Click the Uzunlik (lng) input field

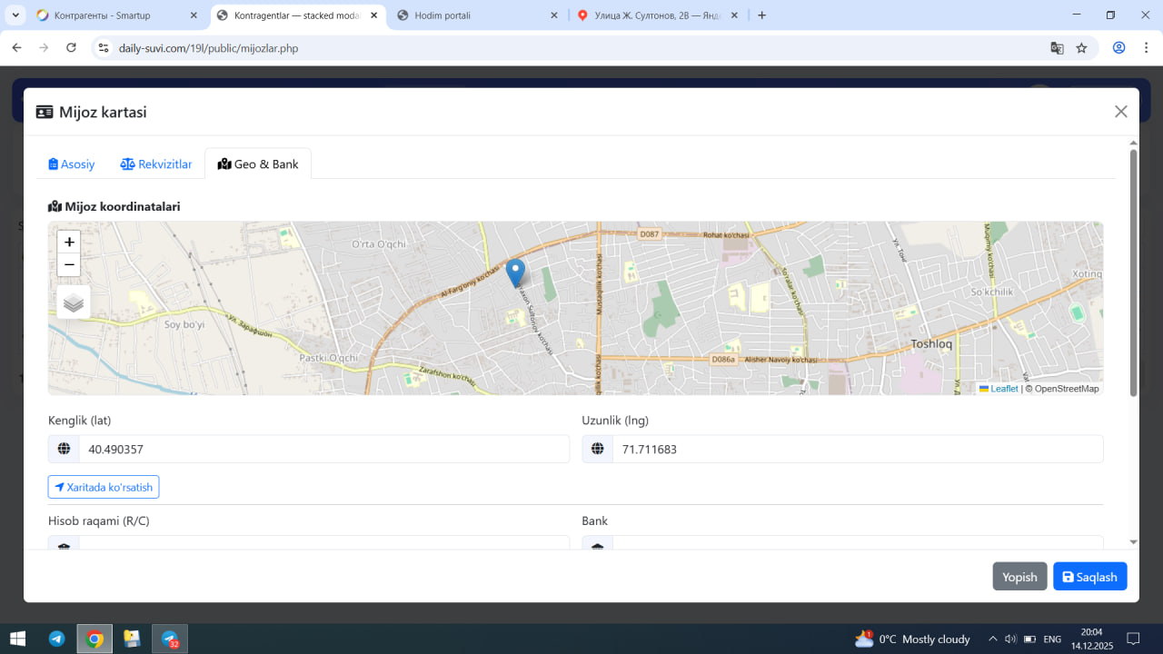857,449
